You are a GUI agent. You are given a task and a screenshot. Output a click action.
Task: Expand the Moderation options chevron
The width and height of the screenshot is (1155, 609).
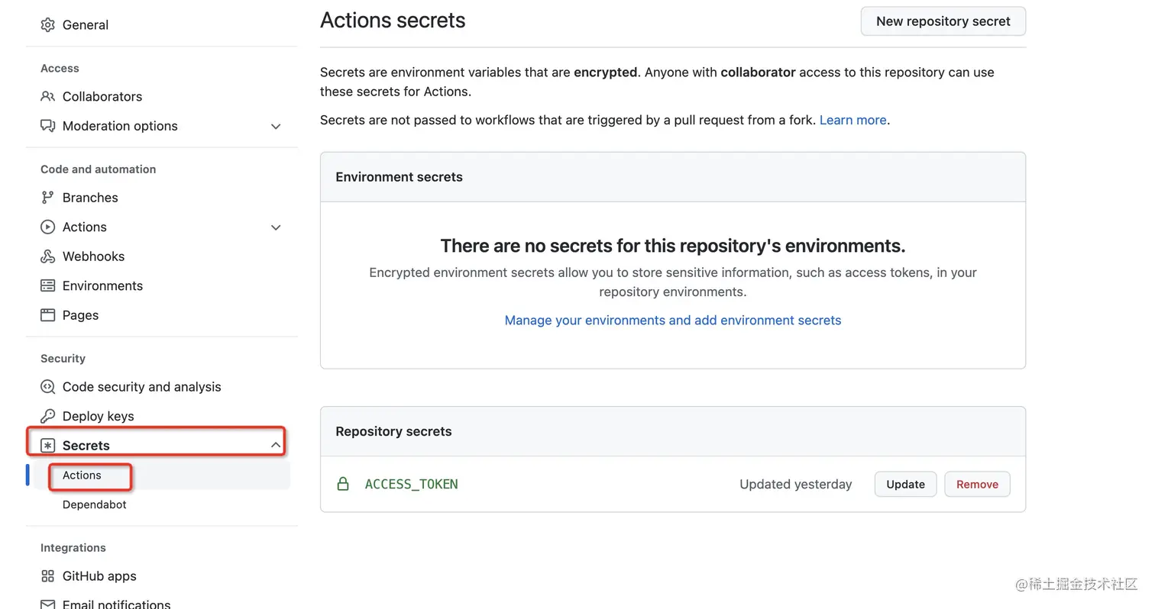276,127
